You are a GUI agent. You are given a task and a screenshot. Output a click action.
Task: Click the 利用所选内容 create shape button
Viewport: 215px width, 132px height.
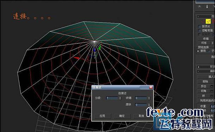point(206,101)
